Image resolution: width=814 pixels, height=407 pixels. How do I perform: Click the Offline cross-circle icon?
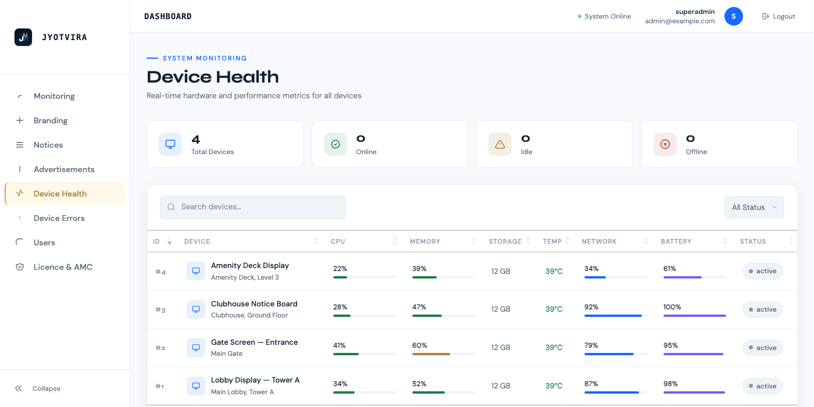pos(665,144)
